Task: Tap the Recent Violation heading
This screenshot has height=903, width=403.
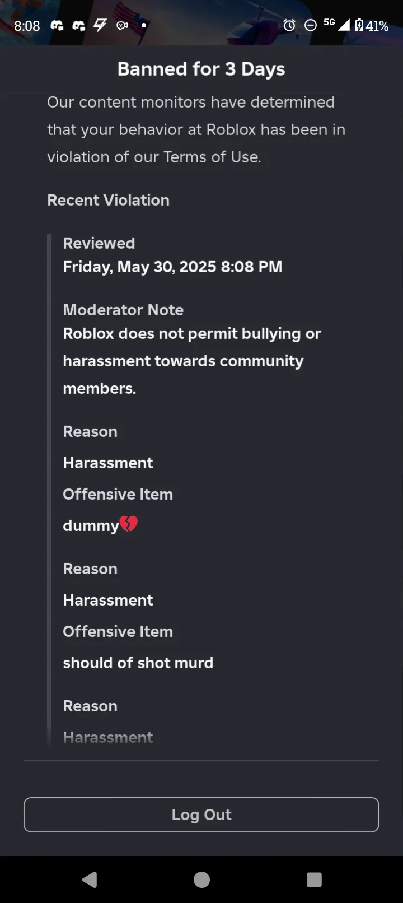Action: tap(108, 200)
